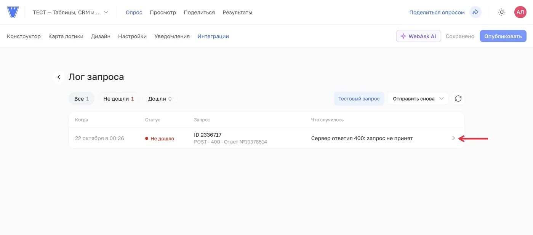
Task: Click the Не дошло status
Action: (160, 139)
